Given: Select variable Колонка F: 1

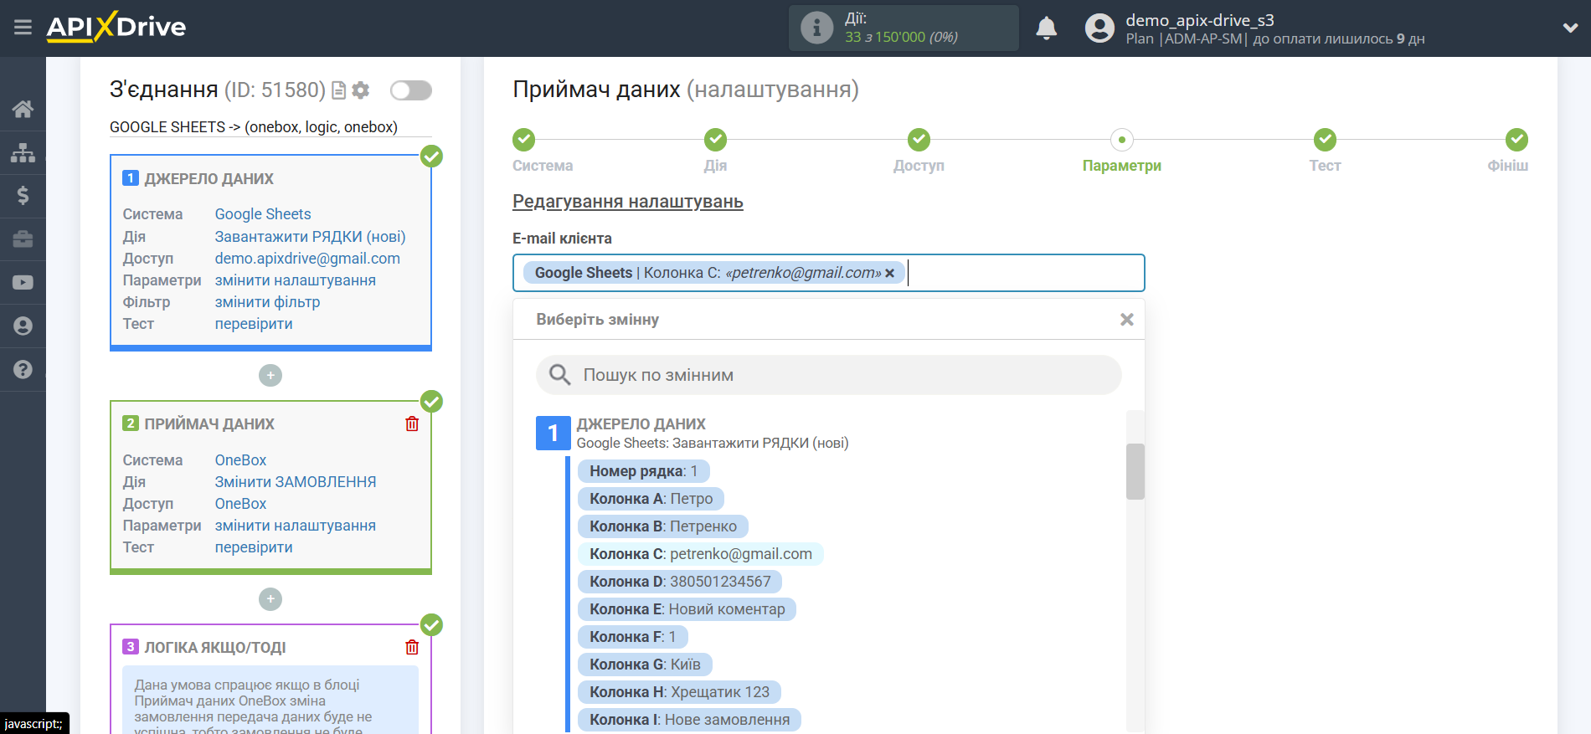Looking at the screenshot, I should 632,637.
